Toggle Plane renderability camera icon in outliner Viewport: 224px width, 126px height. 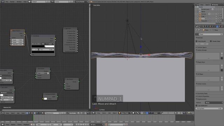[x=221, y=19]
